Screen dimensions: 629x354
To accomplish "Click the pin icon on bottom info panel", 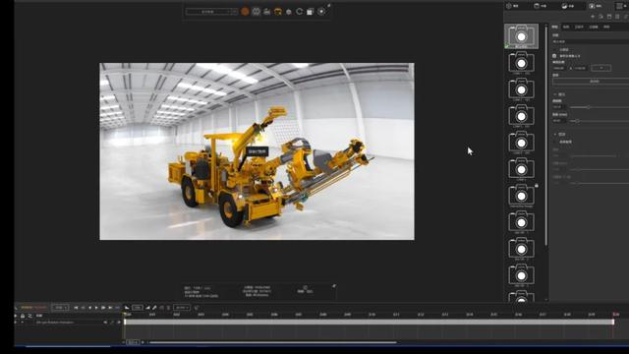I will pos(334,286).
